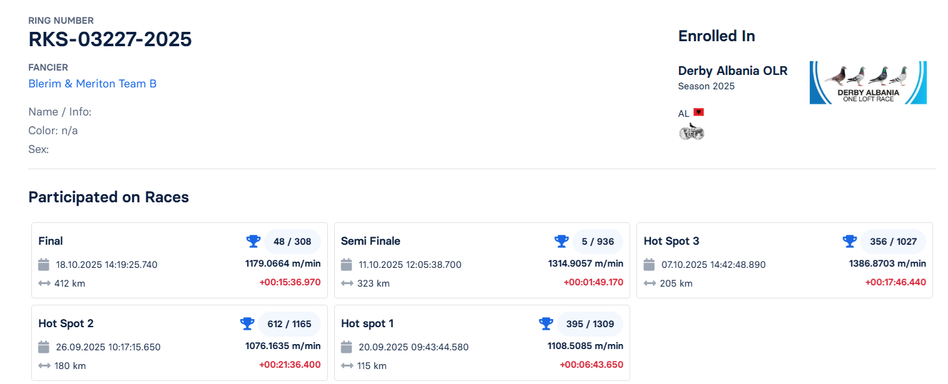Click the calendar icon on Final race card
This screenshot has width=948, height=384.
(44, 265)
